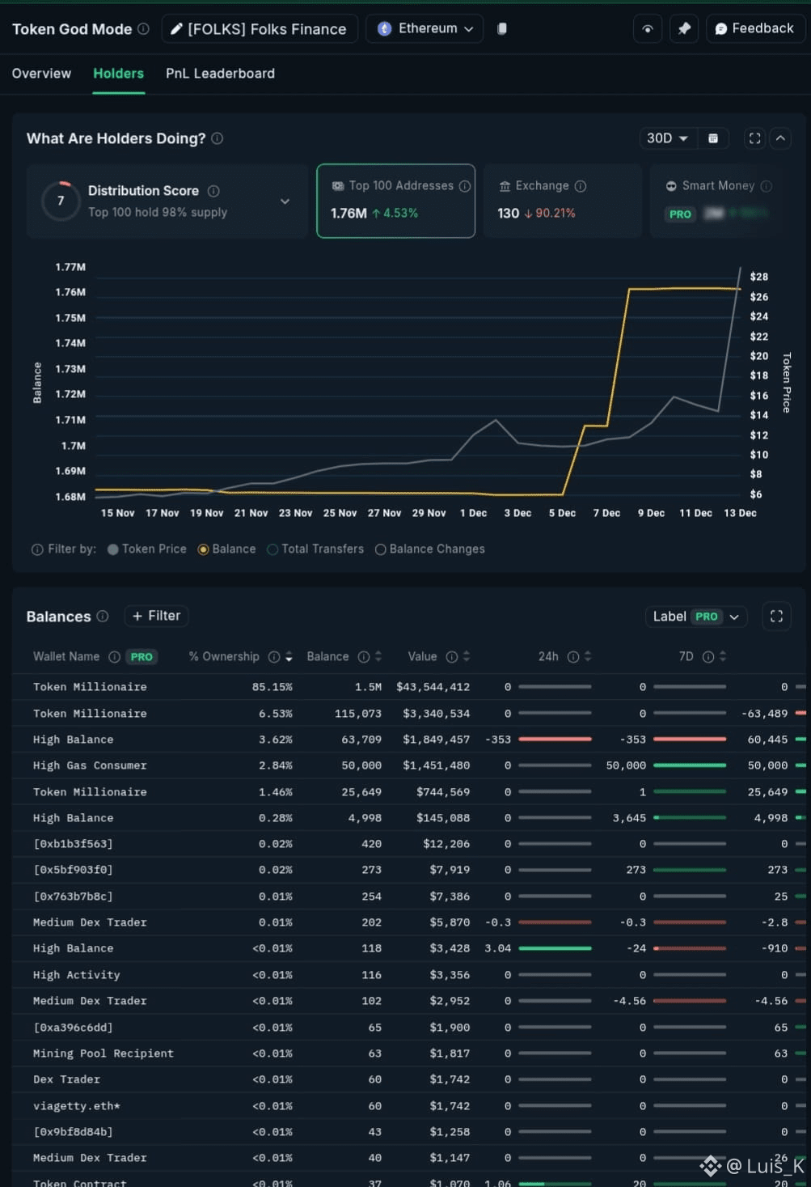The image size is (811, 1187).
Task: Add a Filter to Balances table
Action: (x=156, y=616)
